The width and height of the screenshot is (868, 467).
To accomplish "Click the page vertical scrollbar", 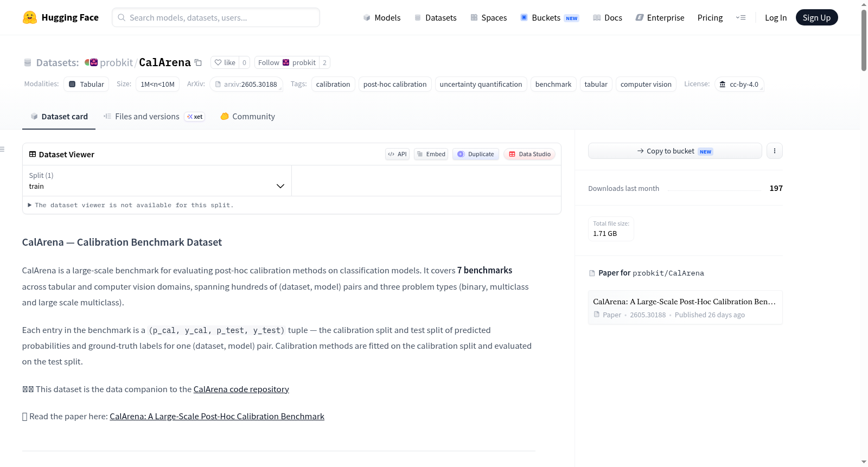I will coord(864,40).
